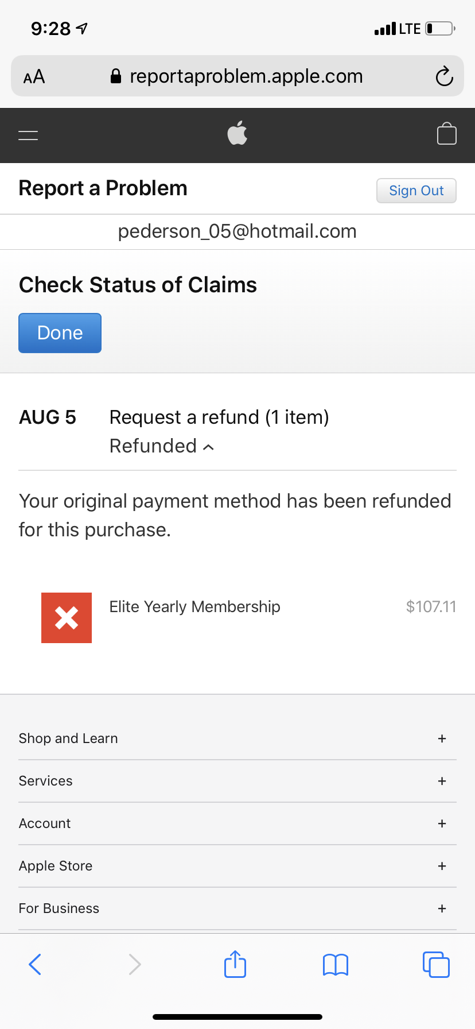The image size is (475, 1029).
Task: Open the hamburger navigation menu
Action: tap(28, 136)
